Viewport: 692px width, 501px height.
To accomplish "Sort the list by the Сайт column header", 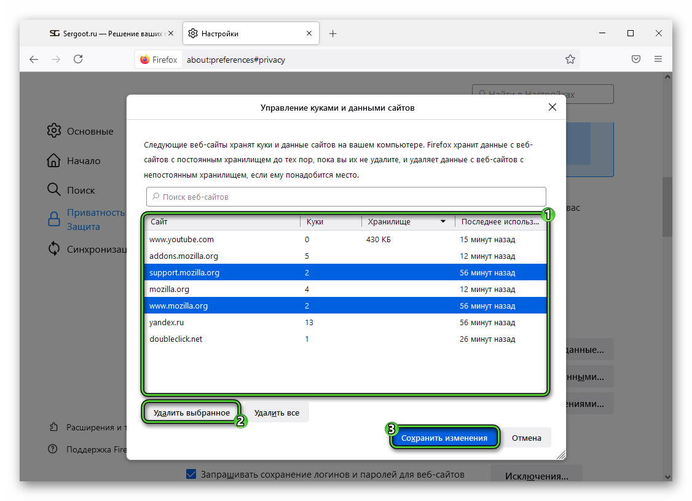I will [221, 222].
